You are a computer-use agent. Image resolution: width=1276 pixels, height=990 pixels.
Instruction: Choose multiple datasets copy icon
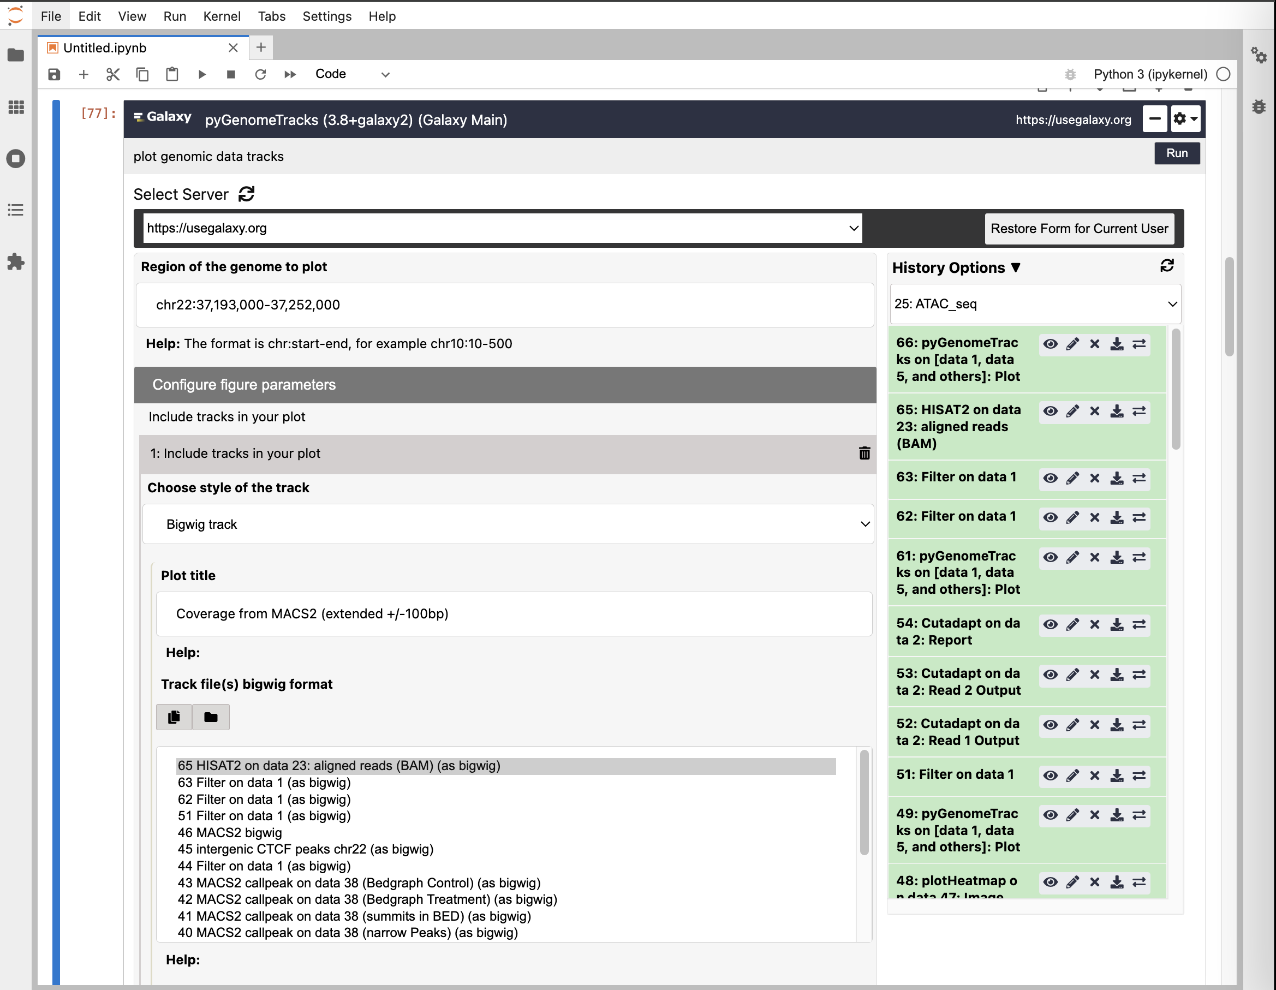tap(174, 717)
